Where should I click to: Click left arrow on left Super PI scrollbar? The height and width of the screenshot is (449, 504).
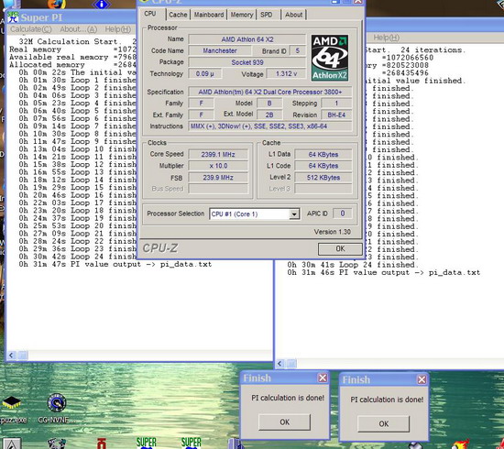click(11, 356)
